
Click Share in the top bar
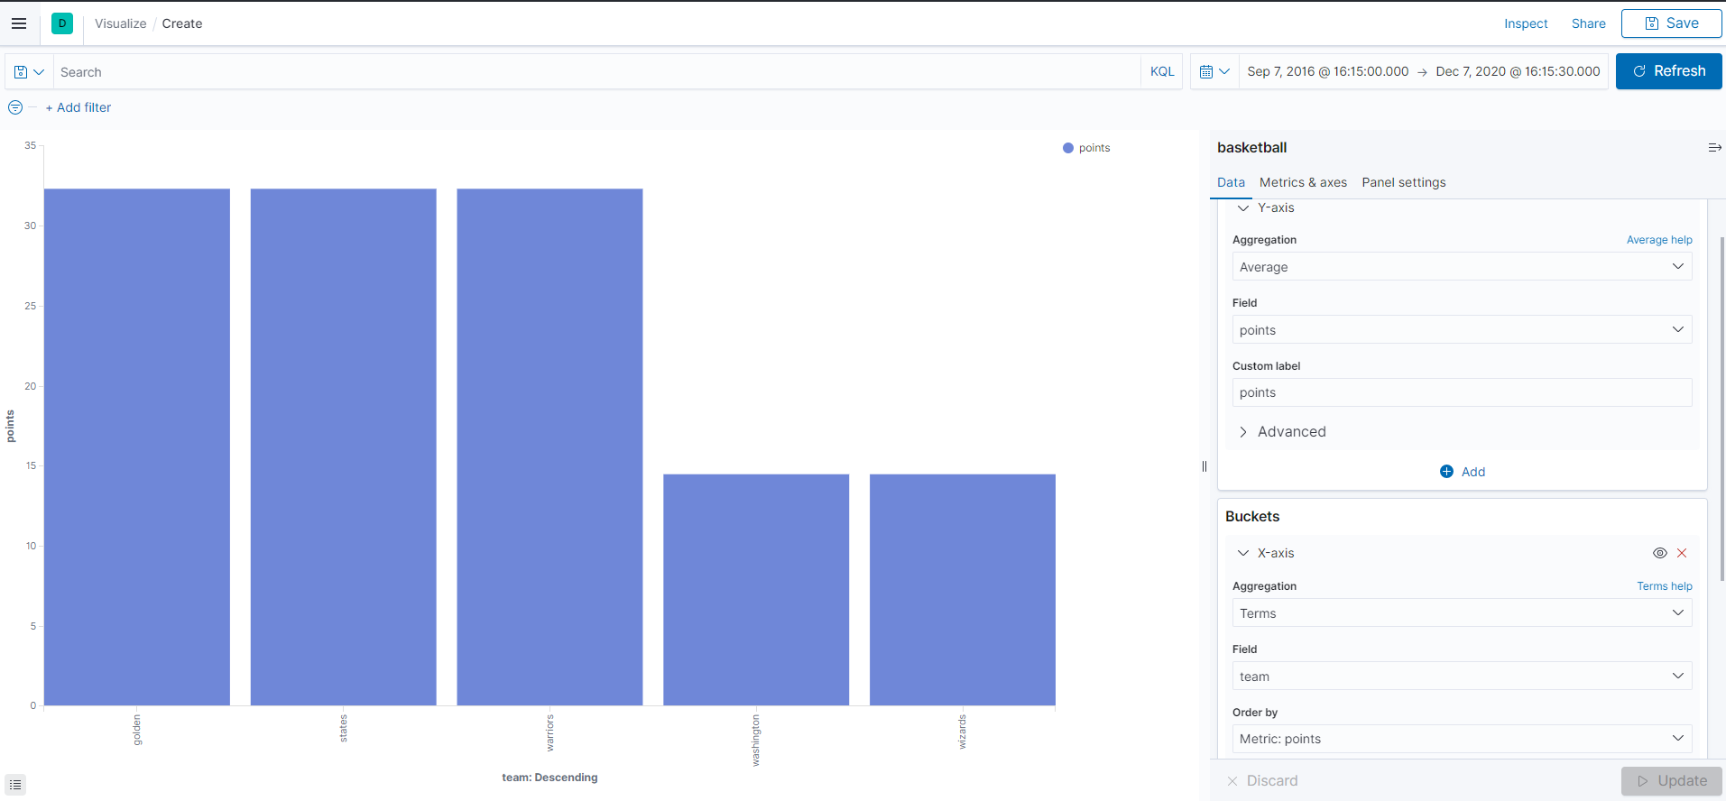point(1588,23)
